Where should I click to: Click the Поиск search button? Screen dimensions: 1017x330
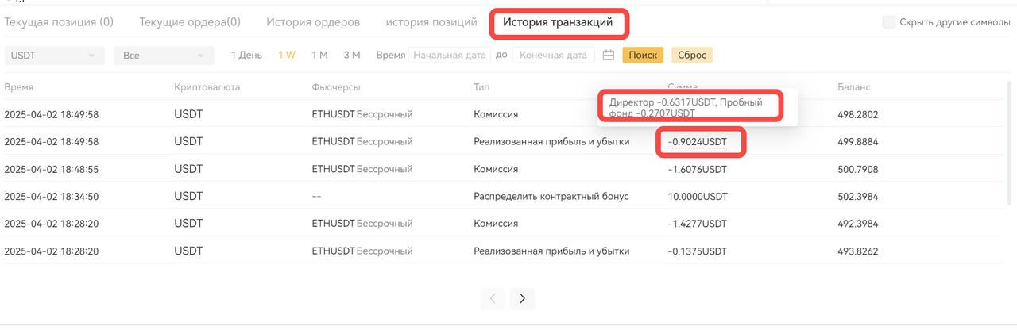click(644, 56)
